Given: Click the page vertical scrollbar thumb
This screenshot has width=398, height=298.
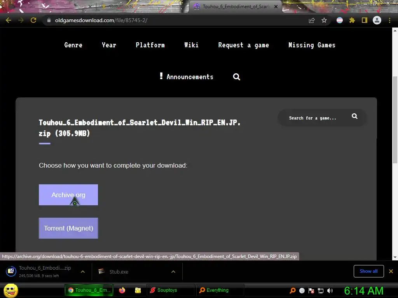Looking at the screenshot, I should 395,120.
